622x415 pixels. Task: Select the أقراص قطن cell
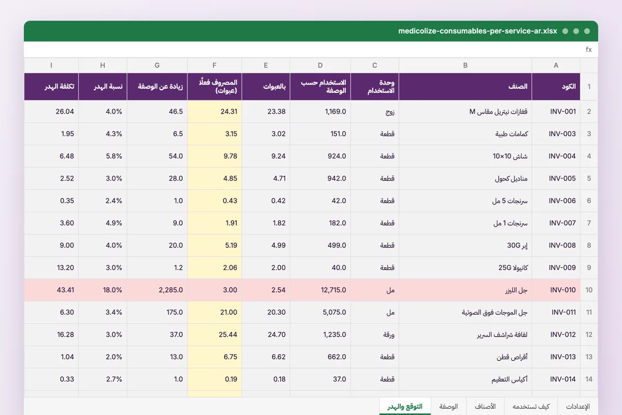[x=465, y=357]
